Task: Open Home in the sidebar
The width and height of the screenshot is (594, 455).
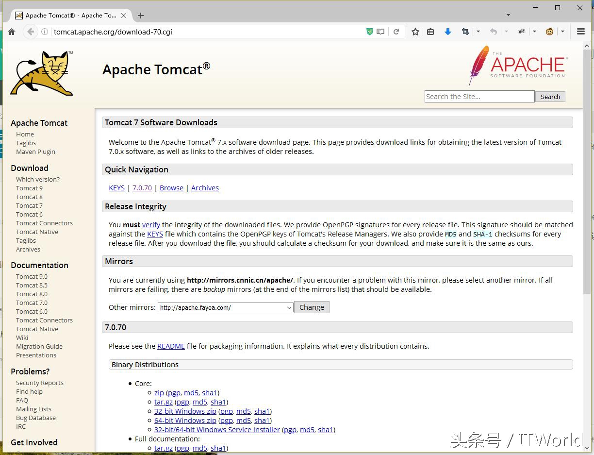Action: pyautogui.click(x=25, y=134)
